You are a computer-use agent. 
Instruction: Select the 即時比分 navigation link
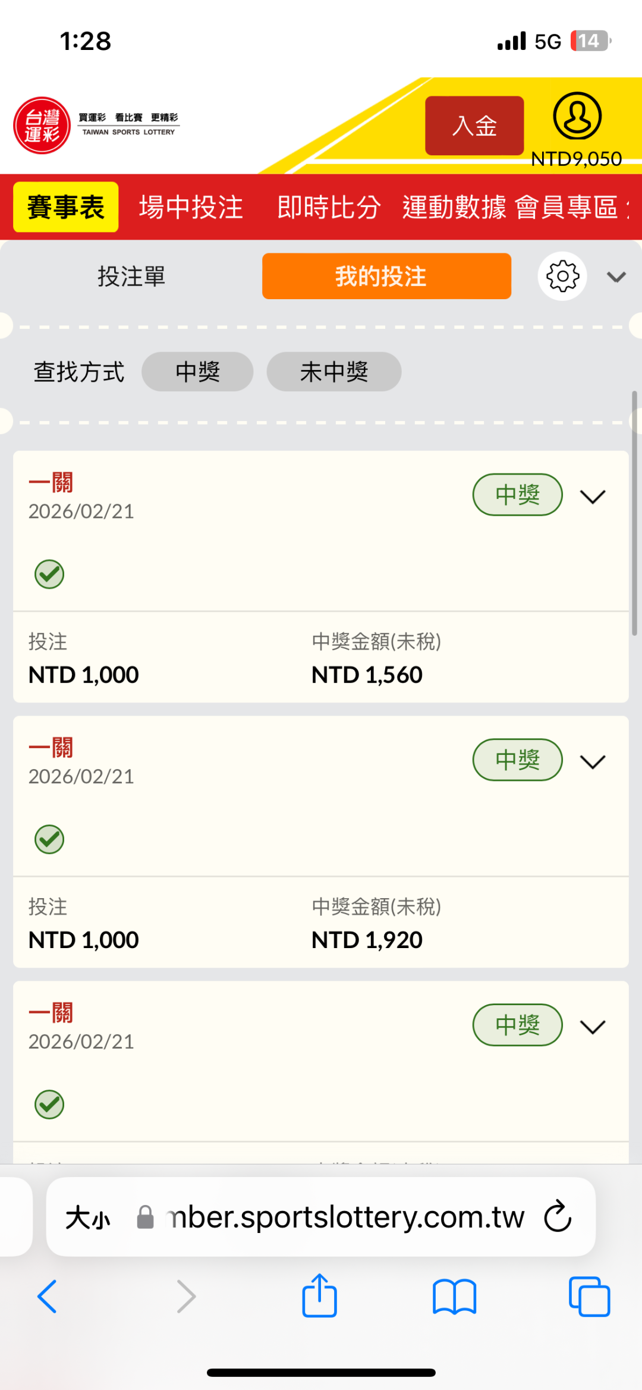pos(329,207)
